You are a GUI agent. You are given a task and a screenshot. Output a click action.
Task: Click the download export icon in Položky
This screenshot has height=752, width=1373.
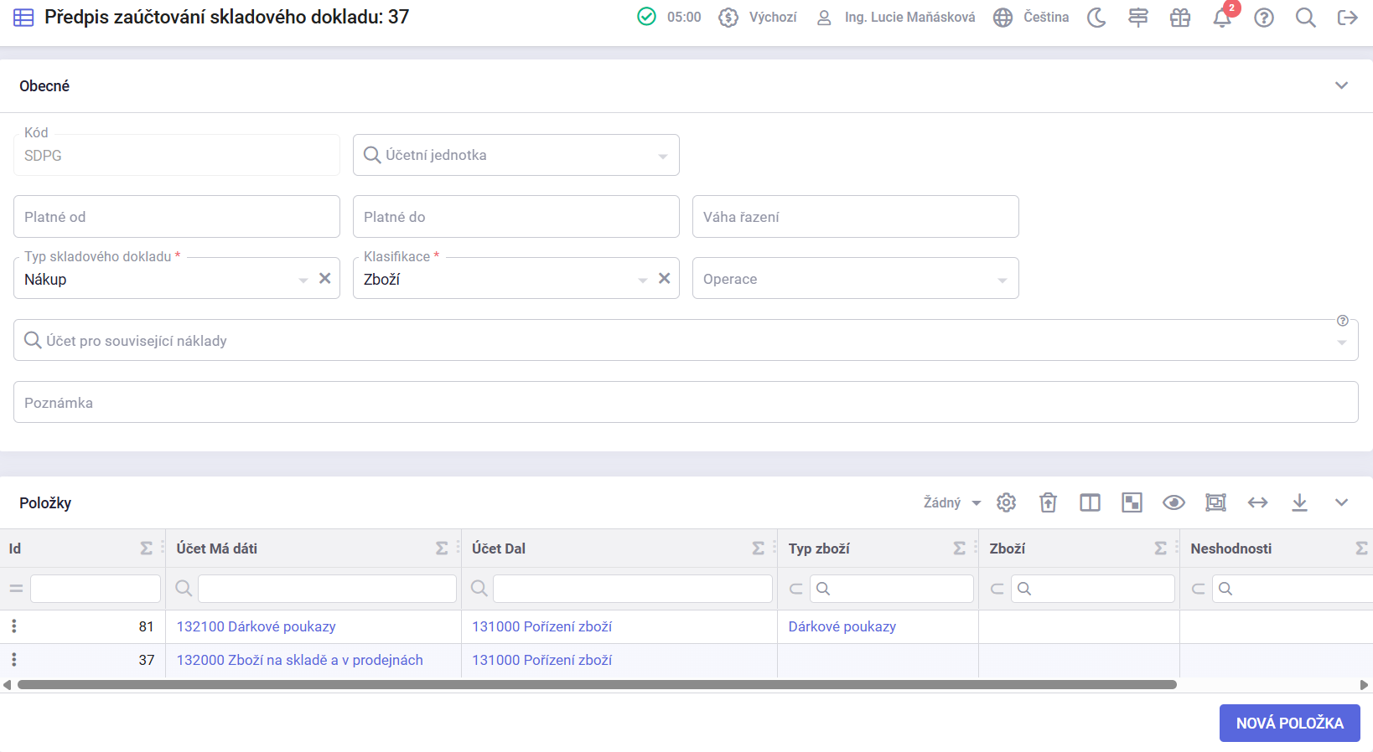pyautogui.click(x=1299, y=502)
